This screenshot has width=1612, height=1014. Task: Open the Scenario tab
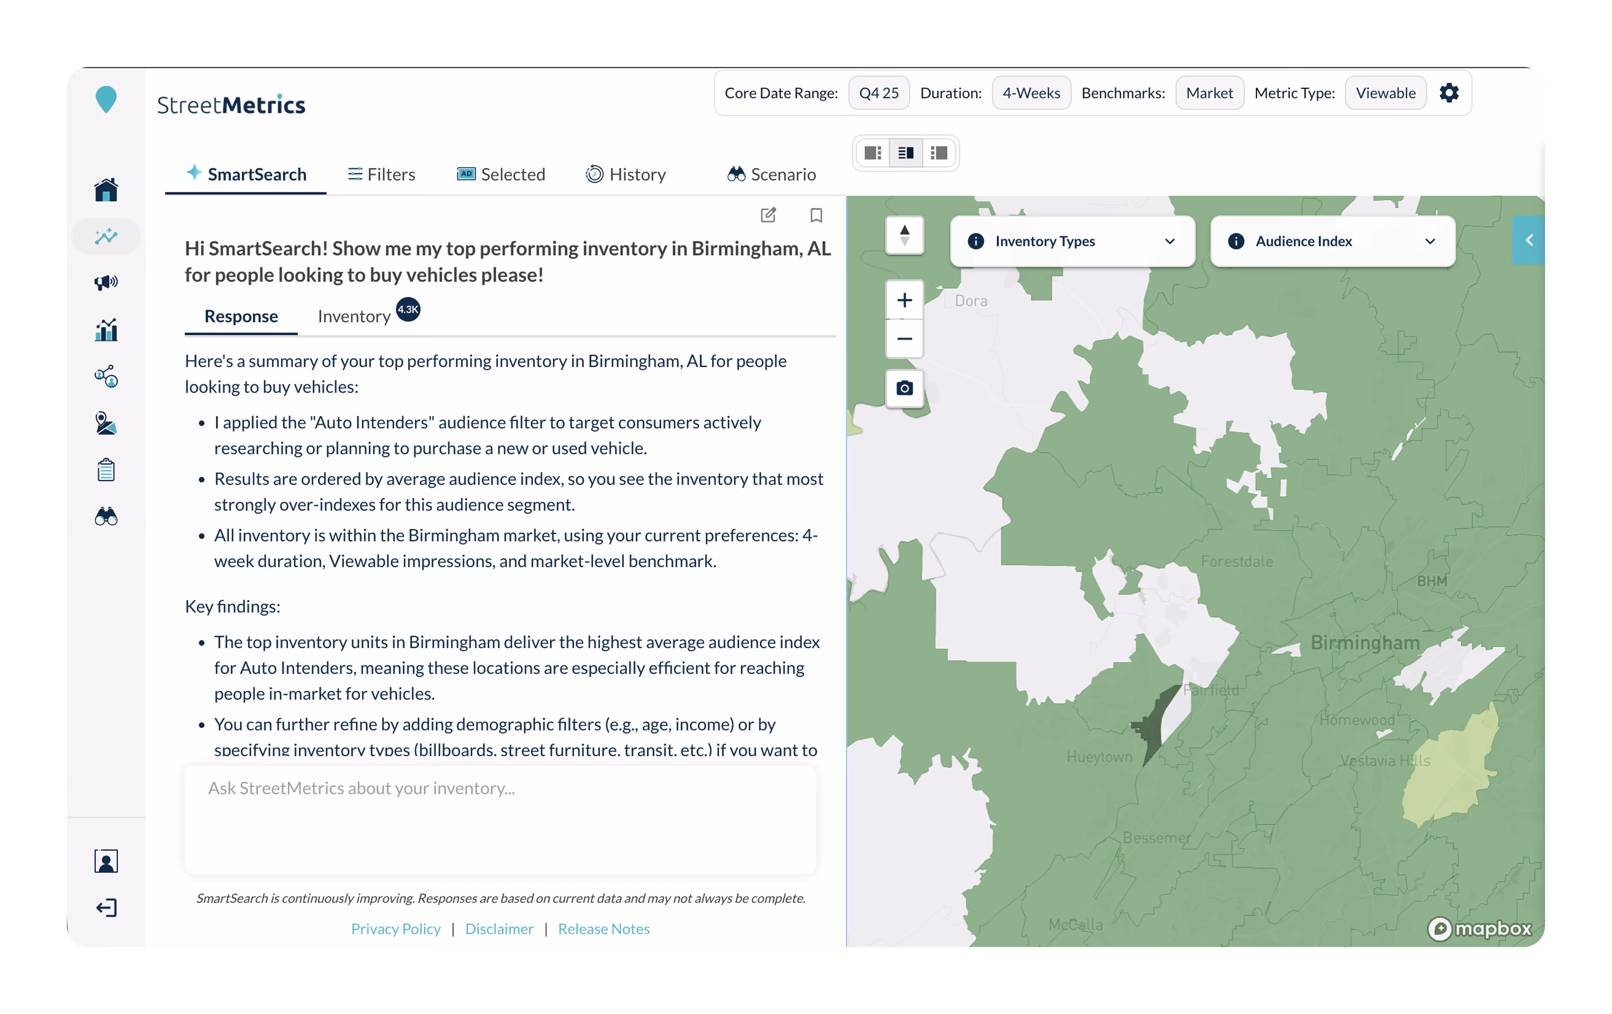[x=771, y=174]
